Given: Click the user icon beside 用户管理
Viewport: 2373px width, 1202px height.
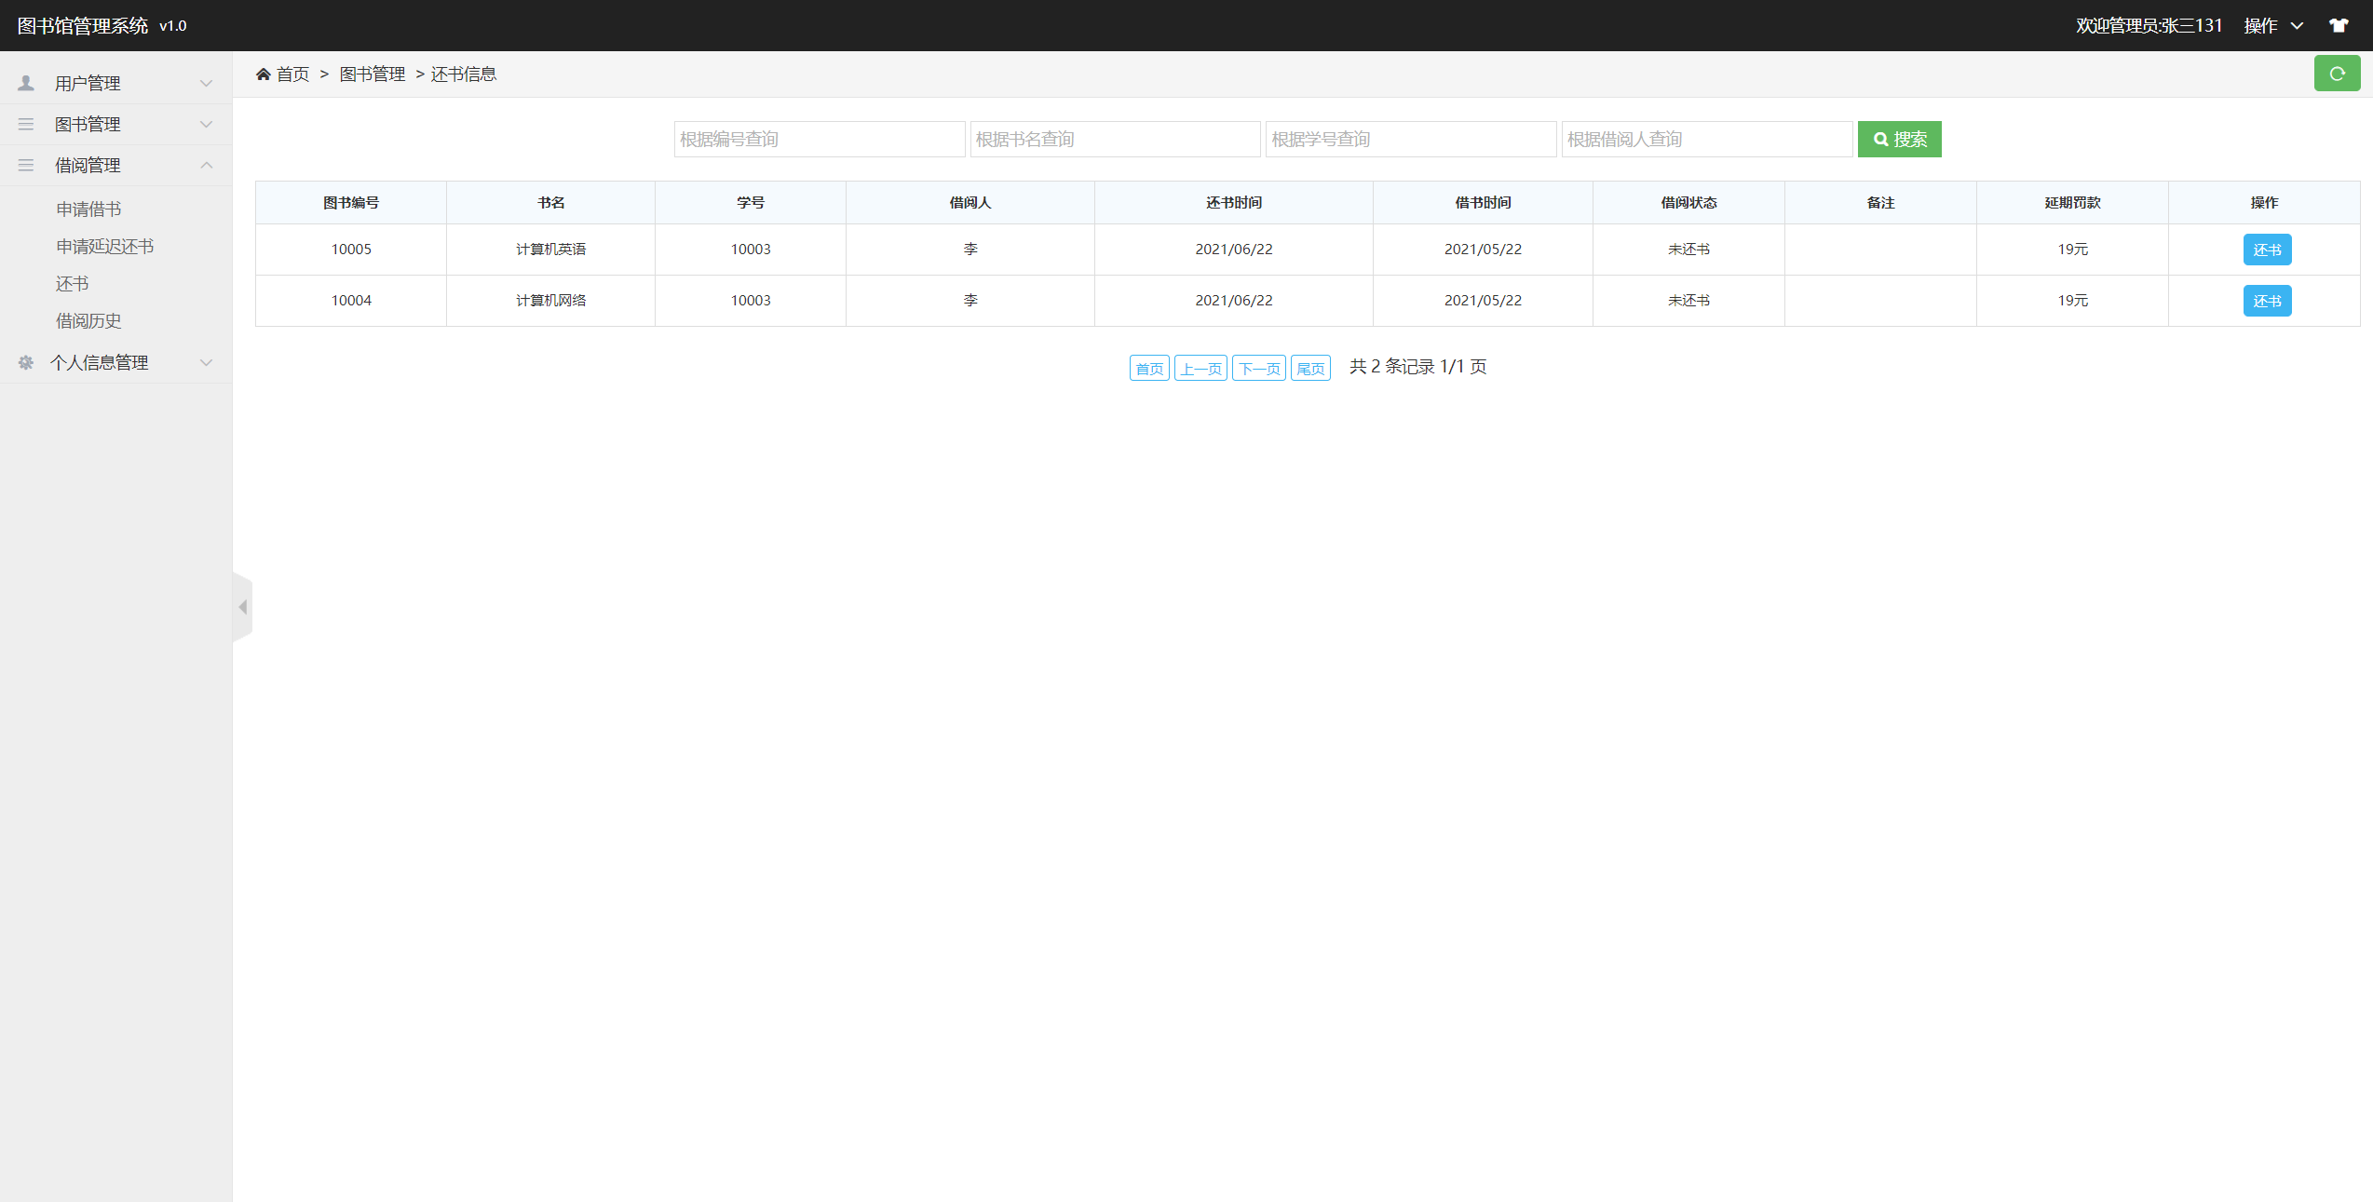Looking at the screenshot, I should click(26, 83).
